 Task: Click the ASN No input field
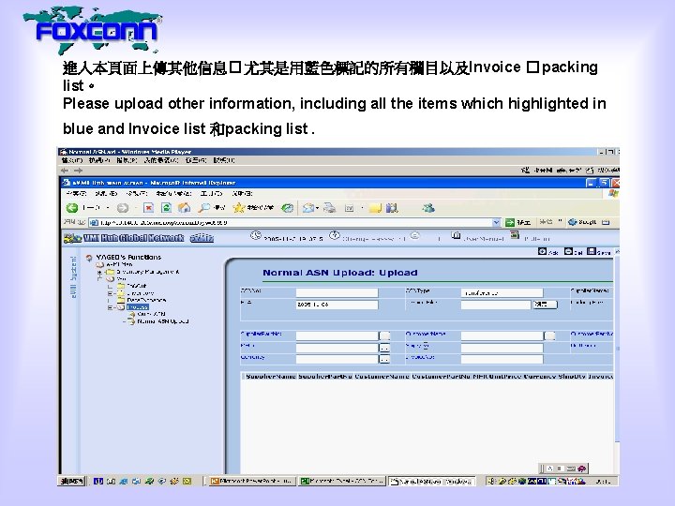pos(337,293)
